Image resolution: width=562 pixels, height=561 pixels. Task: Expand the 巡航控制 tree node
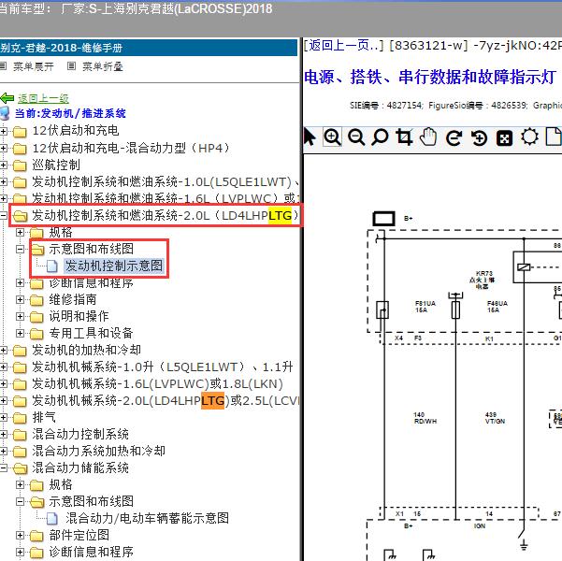[x=3, y=165]
